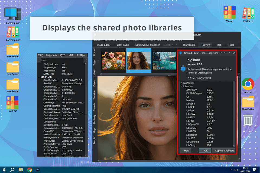The width and height of the screenshot is (260, 173).
Task: Open the Import dropdown arrow
Action: tap(176, 45)
